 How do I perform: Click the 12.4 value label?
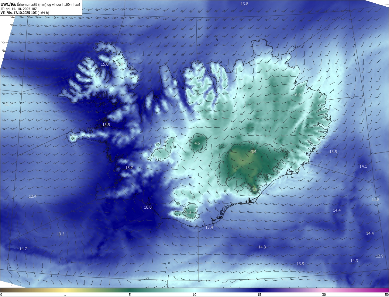33,196
